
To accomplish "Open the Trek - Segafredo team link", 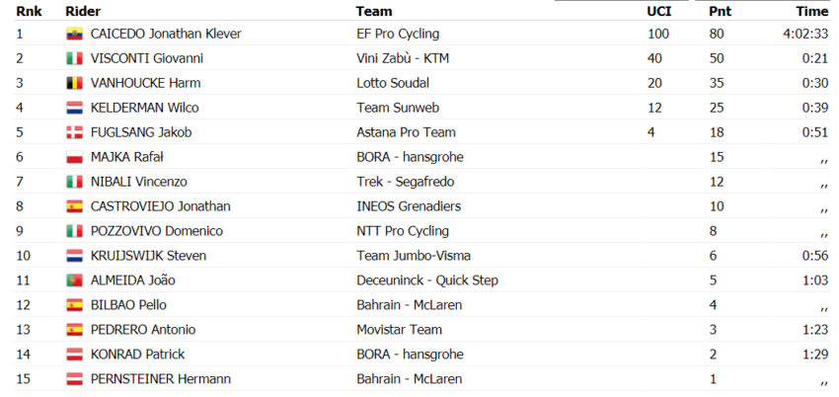I will tap(405, 182).
